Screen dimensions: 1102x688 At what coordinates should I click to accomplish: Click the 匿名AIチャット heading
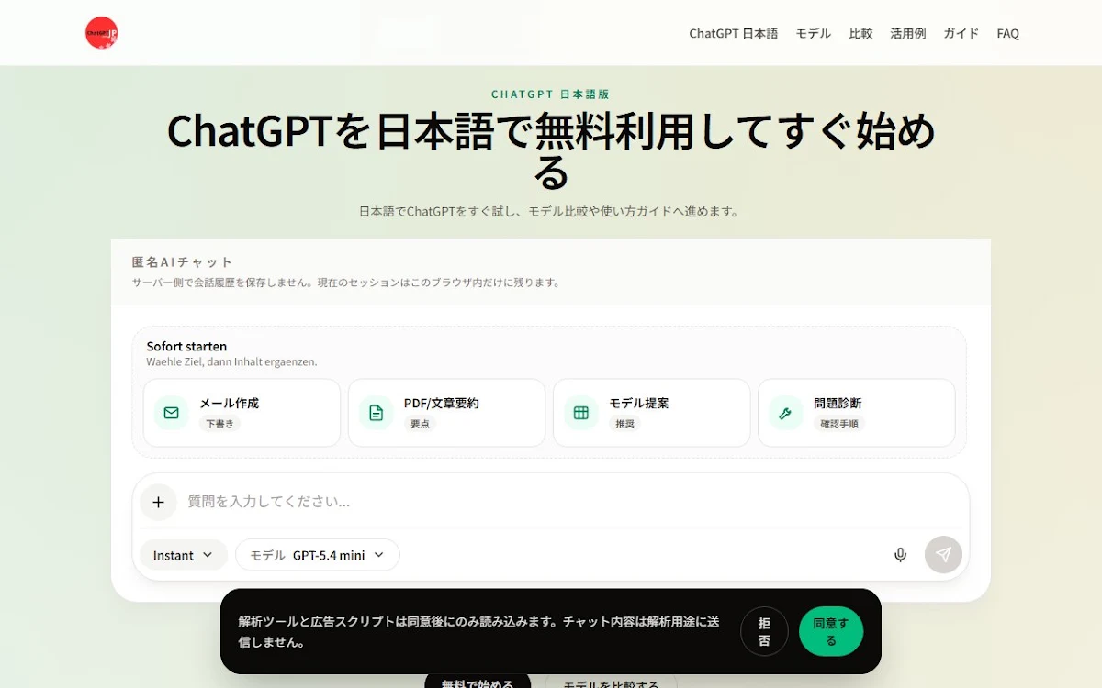(x=183, y=261)
